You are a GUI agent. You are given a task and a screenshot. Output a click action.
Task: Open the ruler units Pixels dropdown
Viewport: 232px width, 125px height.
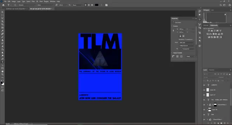pyautogui.click(x=190, y=56)
